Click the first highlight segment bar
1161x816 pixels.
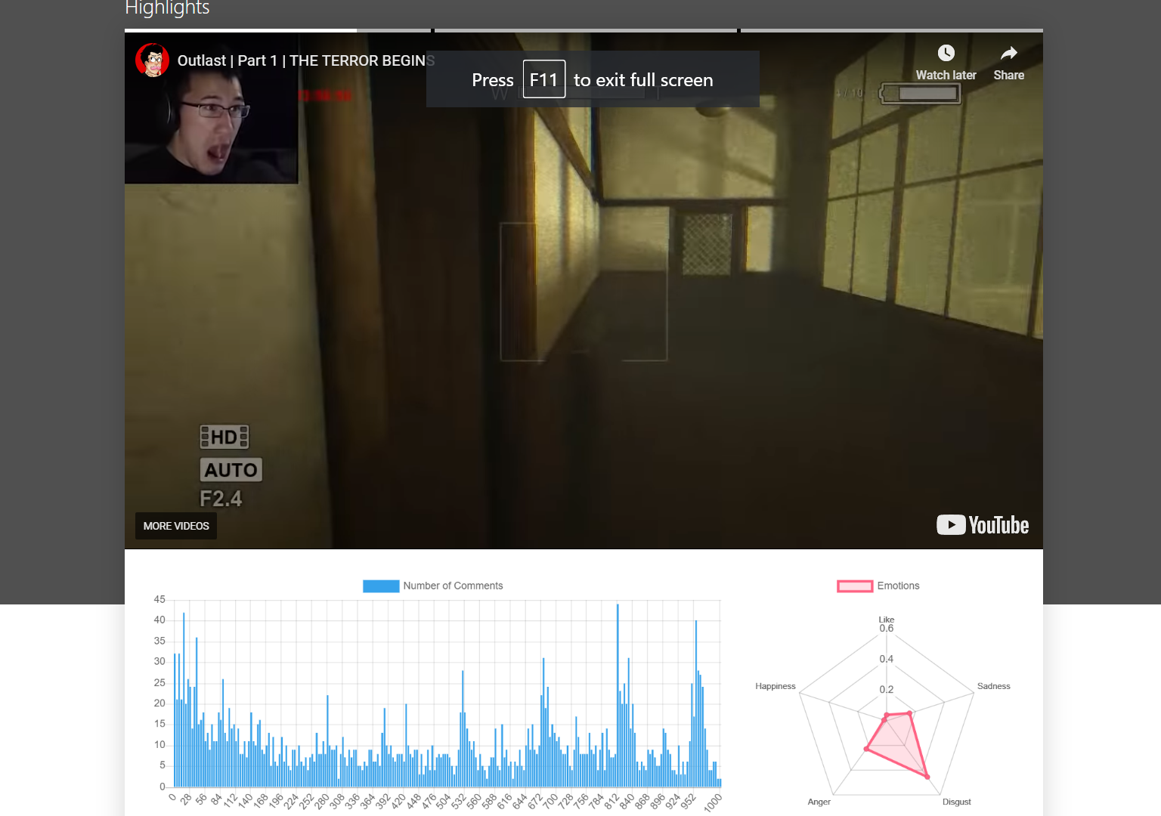click(278, 30)
